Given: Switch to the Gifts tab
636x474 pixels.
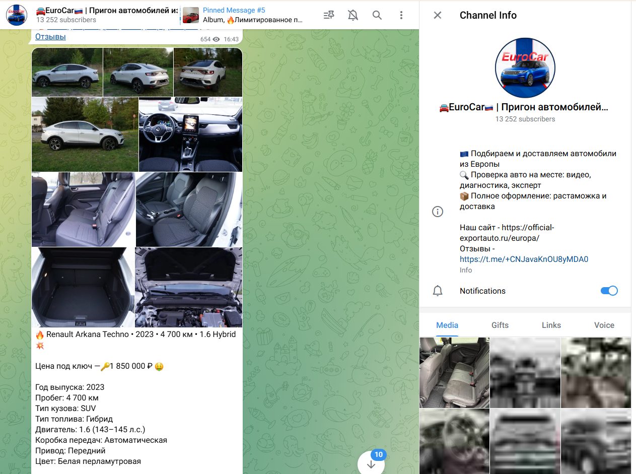Looking at the screenshot, I should click(500, 325).
